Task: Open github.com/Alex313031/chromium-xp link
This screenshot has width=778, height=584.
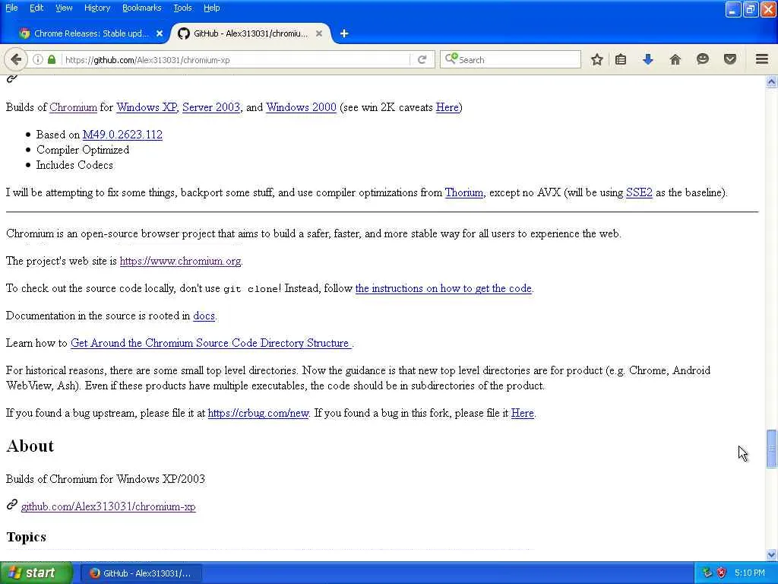Action: pos(108,506)
